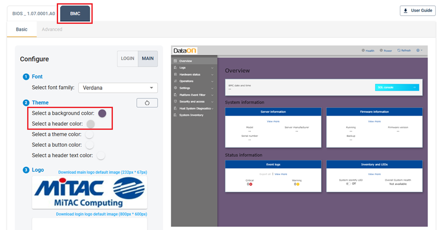Expand the Hardware status sidebar section

[212, 75]
